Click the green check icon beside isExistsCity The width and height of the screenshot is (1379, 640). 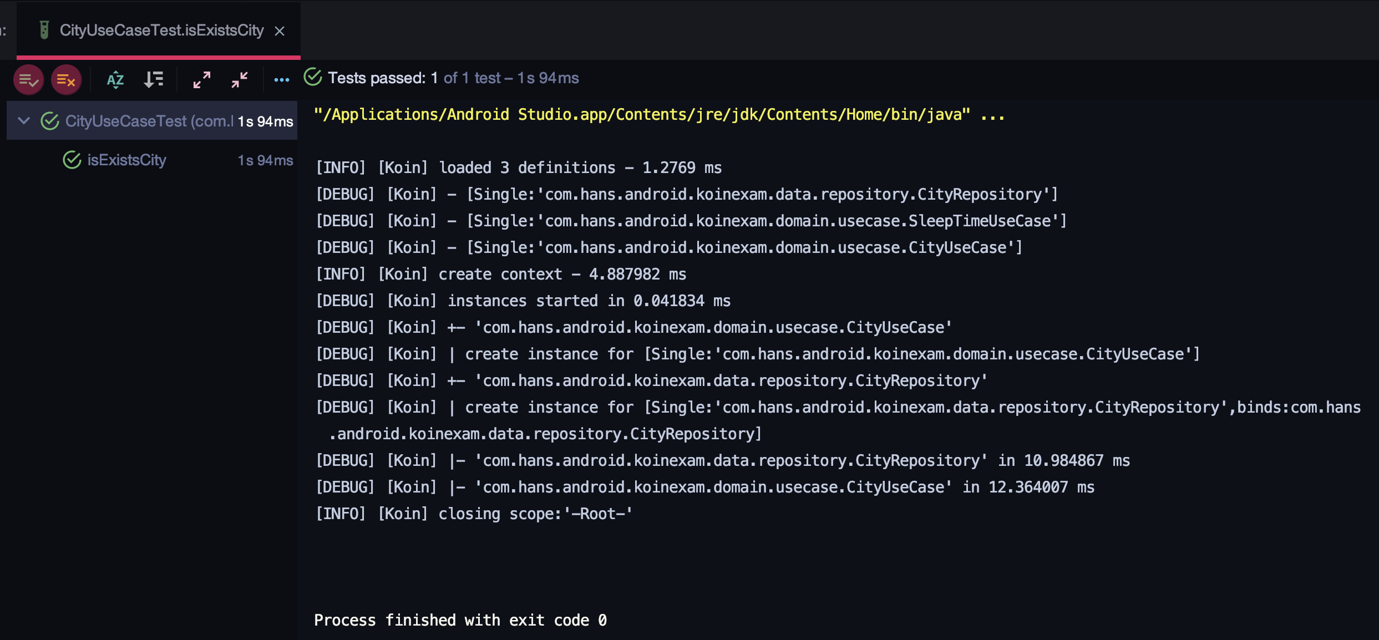(x=72, y=160)
